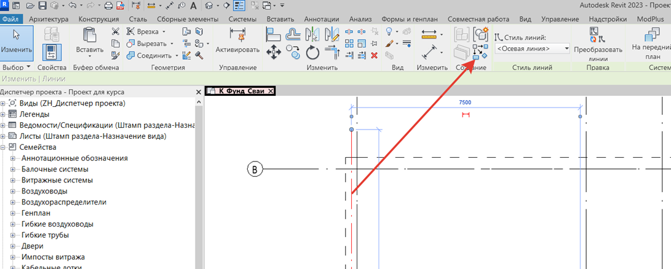Viewport: 671px width, 269px height.
Task: Select the Trim/Extend to Corner tool
Action: pos(333,52)
